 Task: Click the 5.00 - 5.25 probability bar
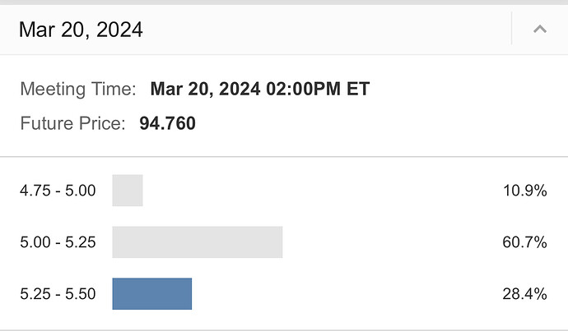click(x=198, y=242)
